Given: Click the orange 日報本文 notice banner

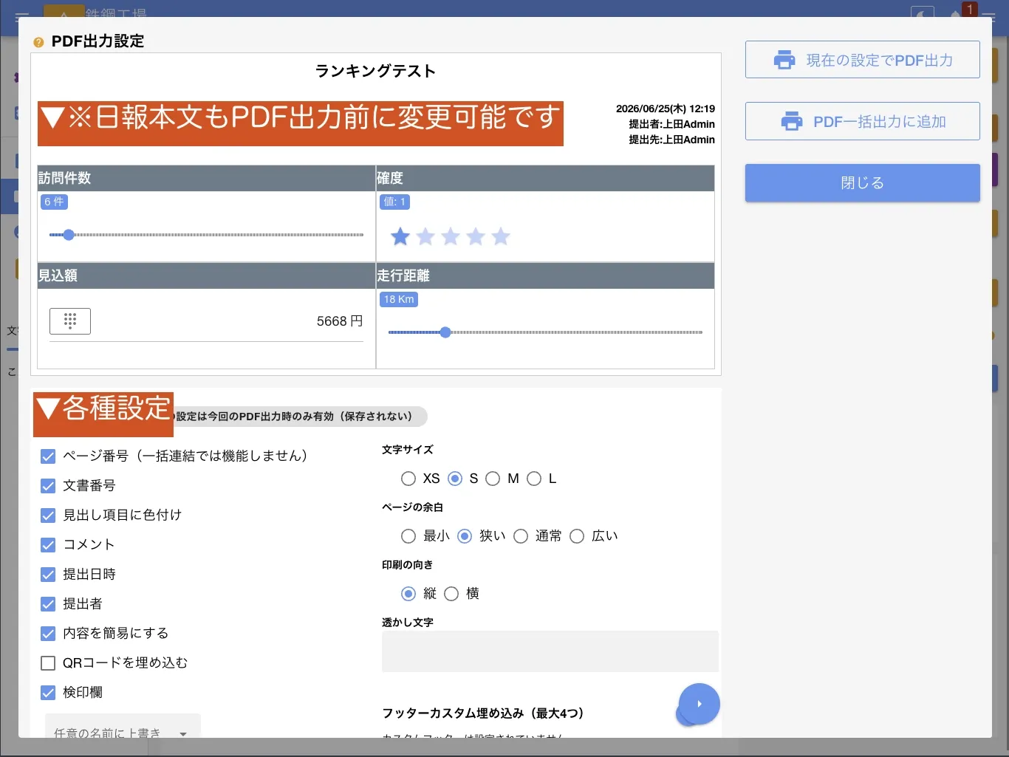Looking at the screenshot, I should [x=301, y=123].
